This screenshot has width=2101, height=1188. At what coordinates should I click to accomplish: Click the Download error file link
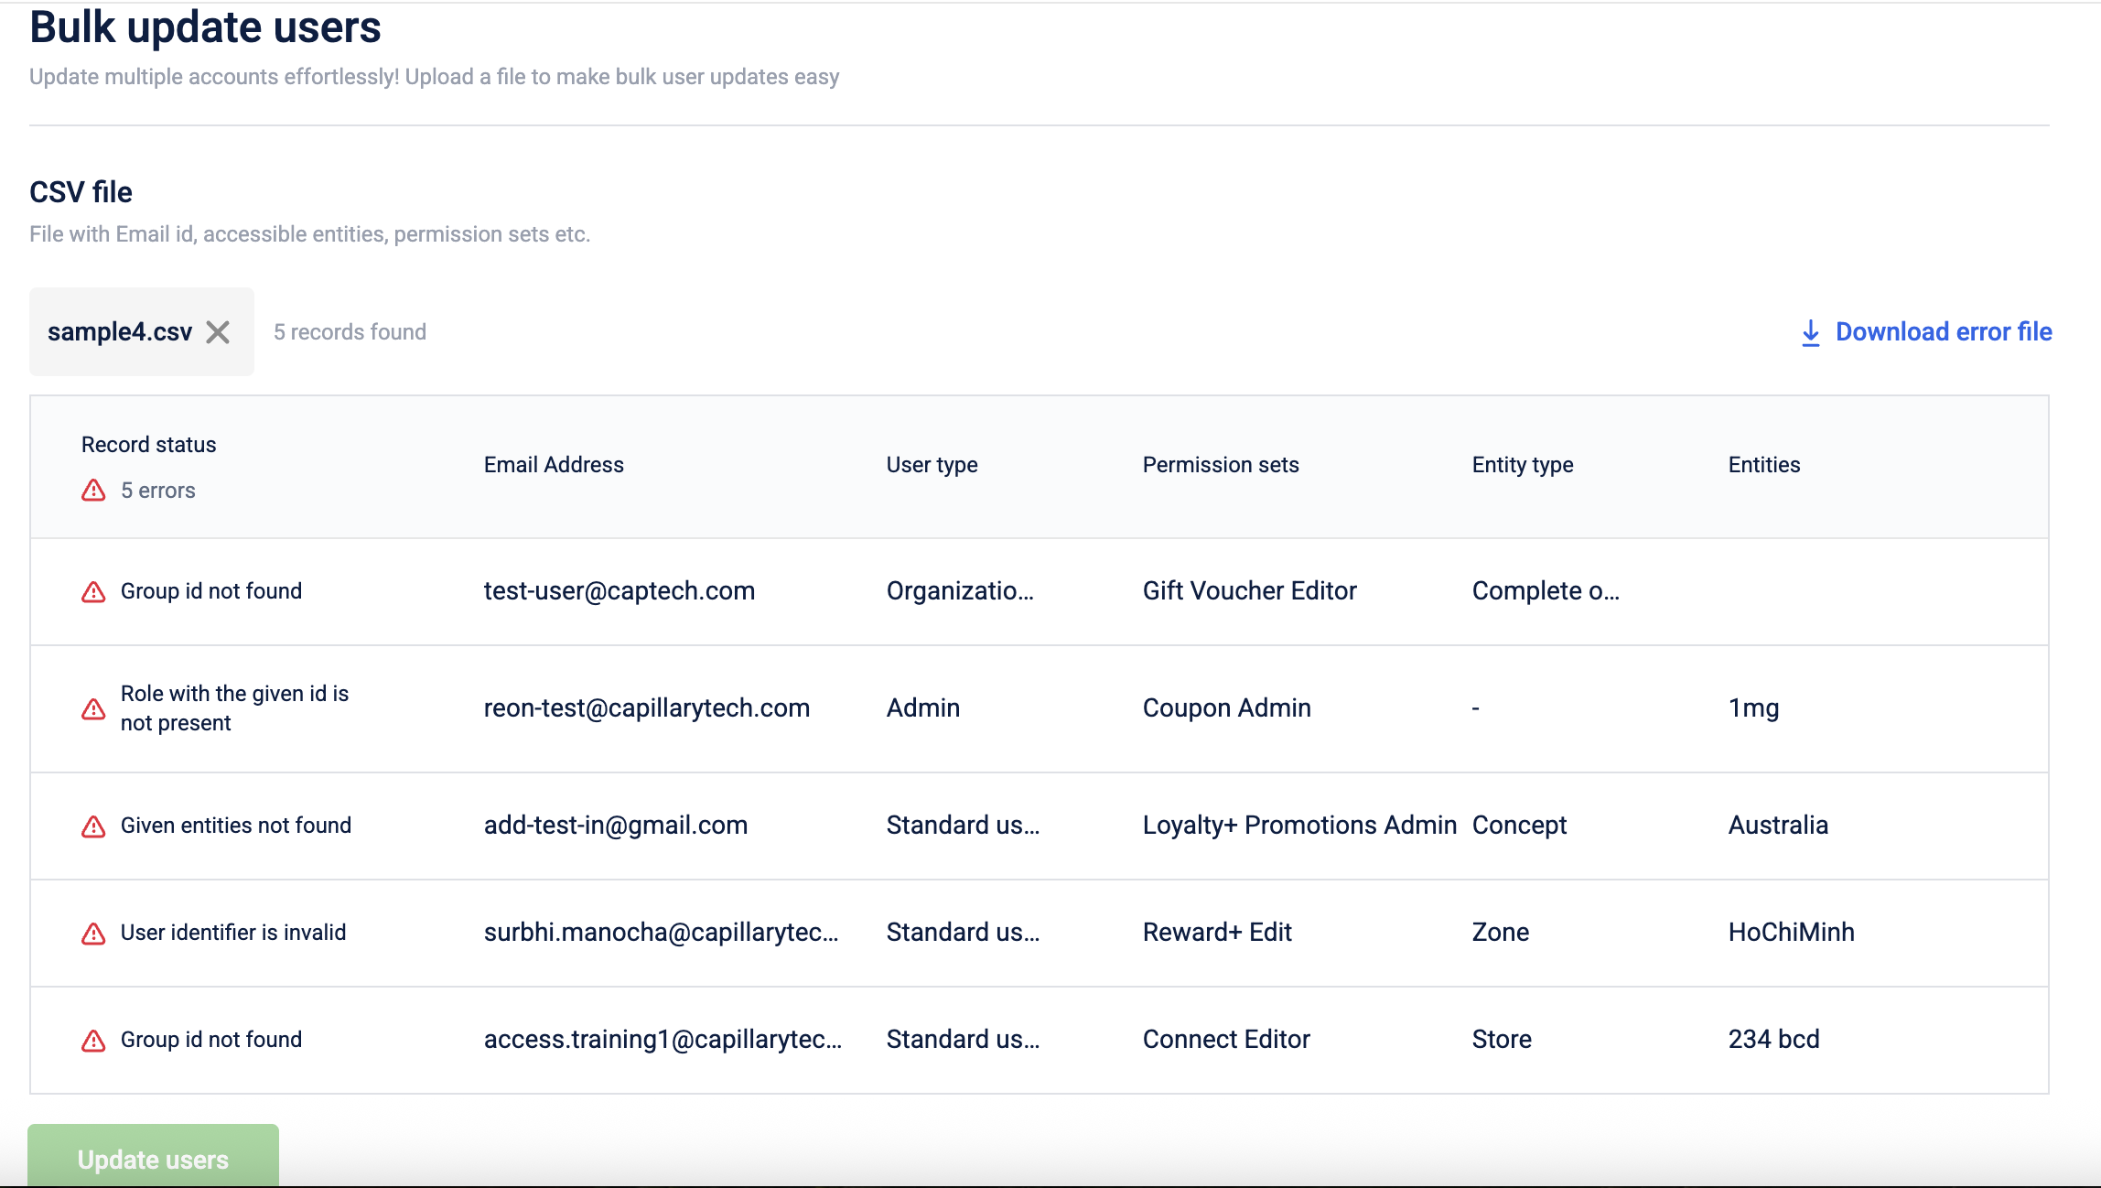pos(1944,332)
